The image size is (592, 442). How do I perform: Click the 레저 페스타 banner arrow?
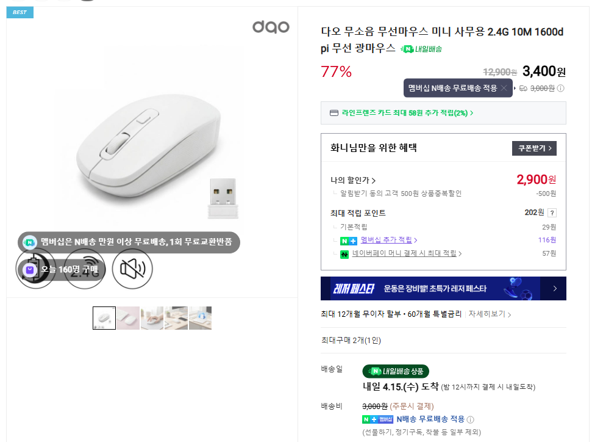pyautogui.click(x=556, y=288)
